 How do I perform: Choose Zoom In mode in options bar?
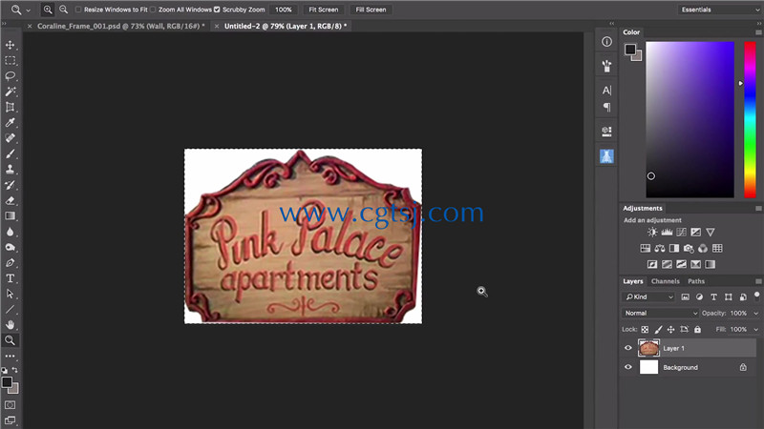[x=48, y=10]
